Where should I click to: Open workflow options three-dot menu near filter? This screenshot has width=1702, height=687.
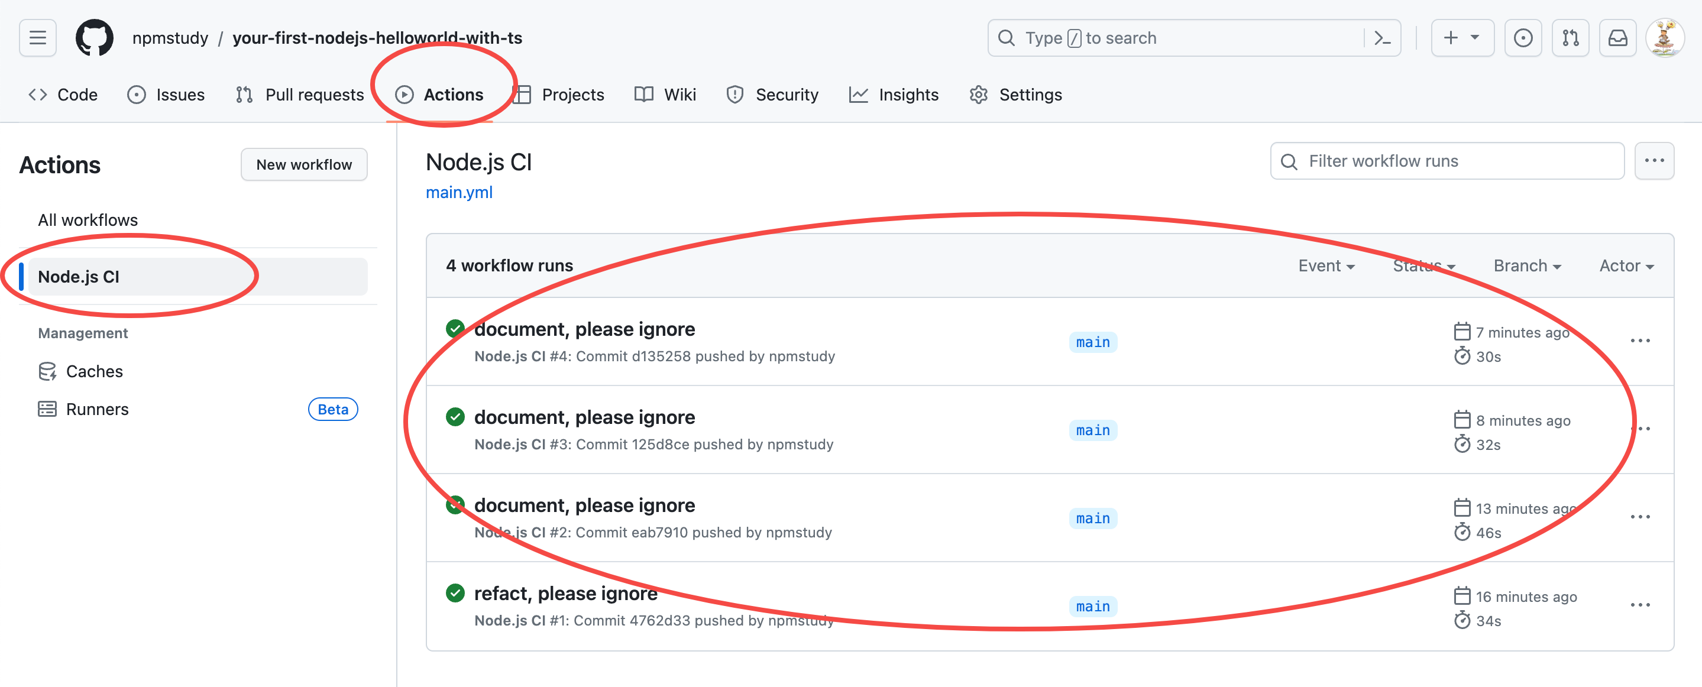[x=1654, y=161]
